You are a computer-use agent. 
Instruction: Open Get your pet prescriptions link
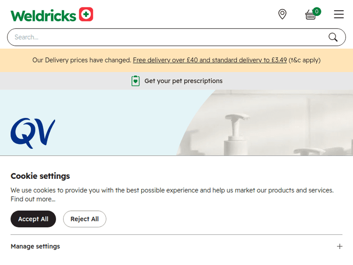(184, 81)
